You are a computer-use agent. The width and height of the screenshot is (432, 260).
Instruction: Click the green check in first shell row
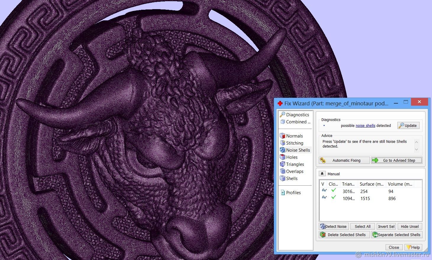(334, 190)
